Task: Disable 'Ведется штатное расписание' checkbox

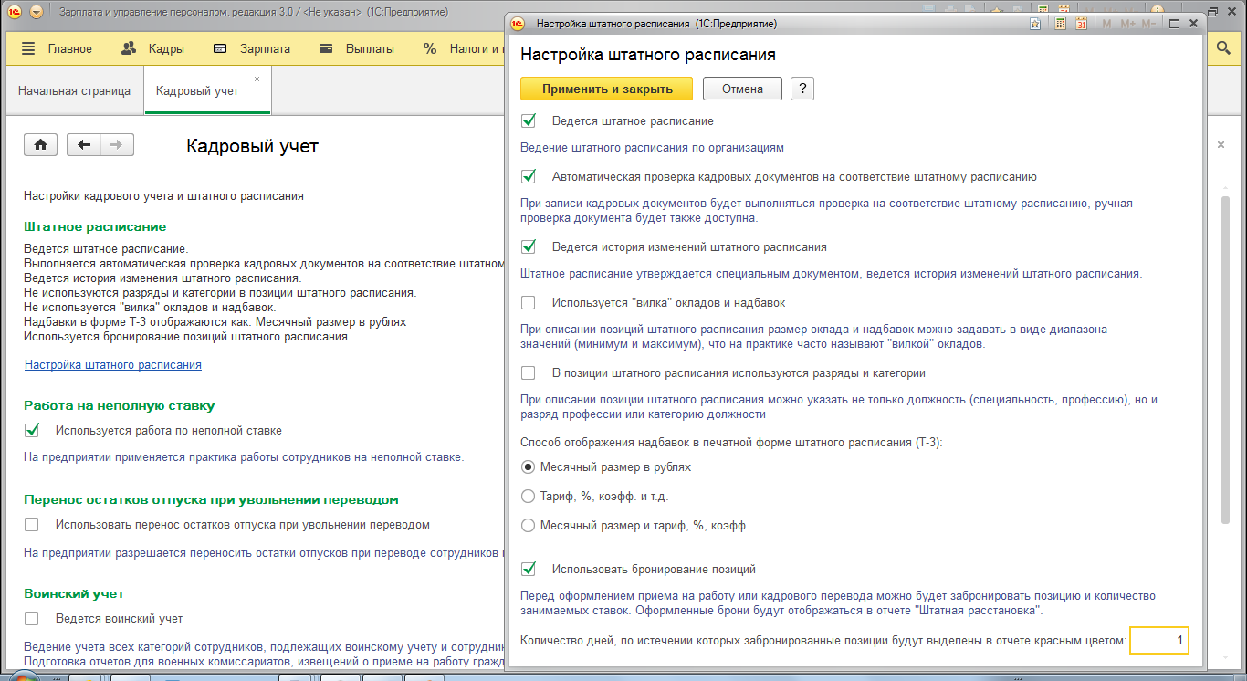Action: [x=528, y=120]
